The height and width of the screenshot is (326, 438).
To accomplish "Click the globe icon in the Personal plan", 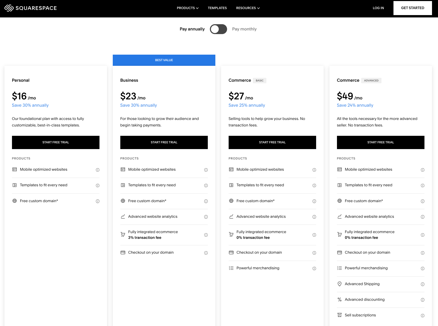I will tap(15, 201).
